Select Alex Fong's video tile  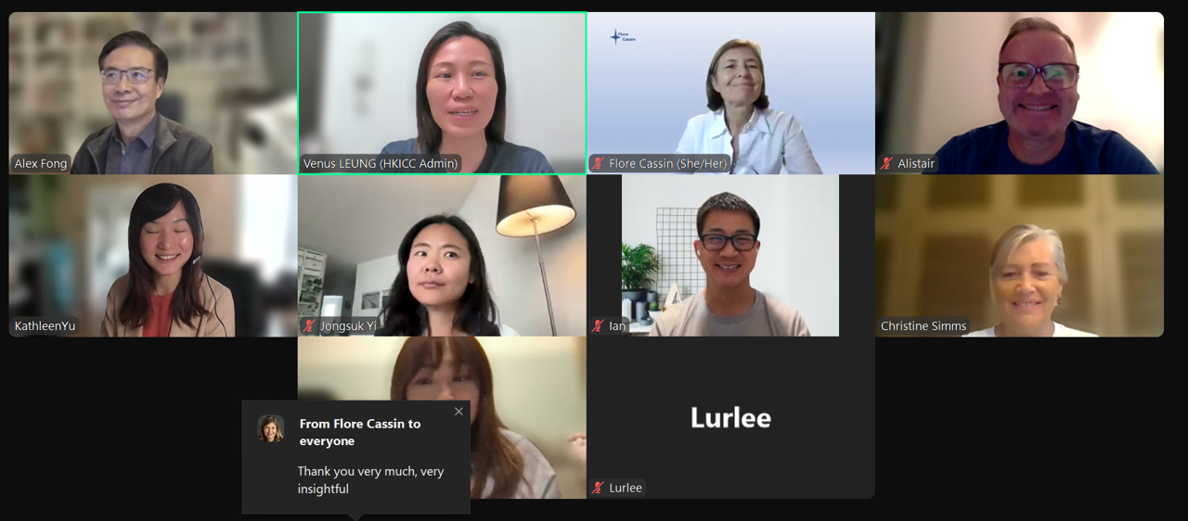point(153,93)
